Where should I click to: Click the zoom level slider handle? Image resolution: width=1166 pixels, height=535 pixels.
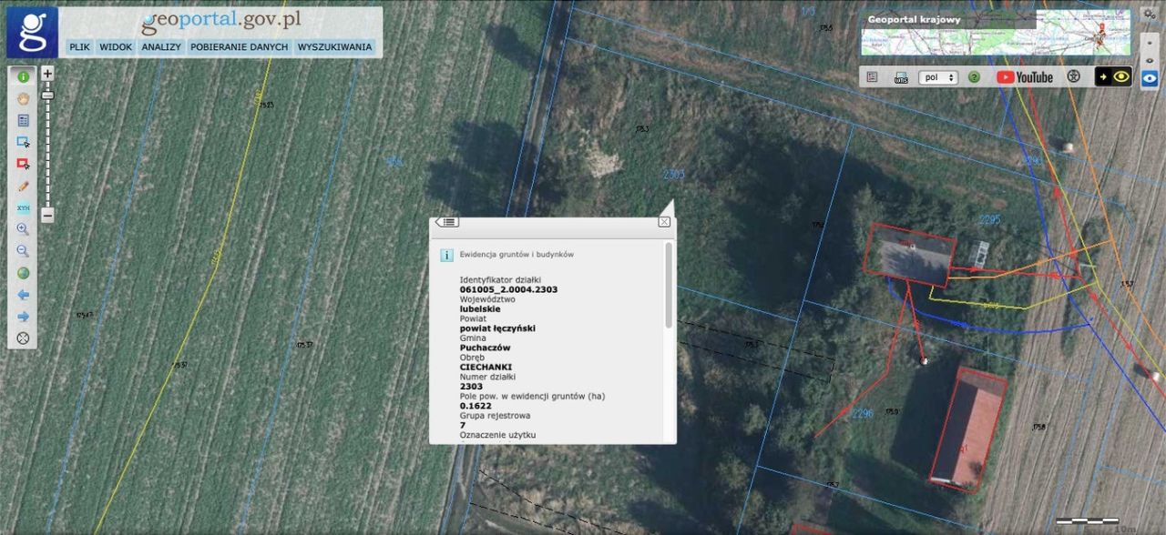pyautogui.click(x=47, y=95)
